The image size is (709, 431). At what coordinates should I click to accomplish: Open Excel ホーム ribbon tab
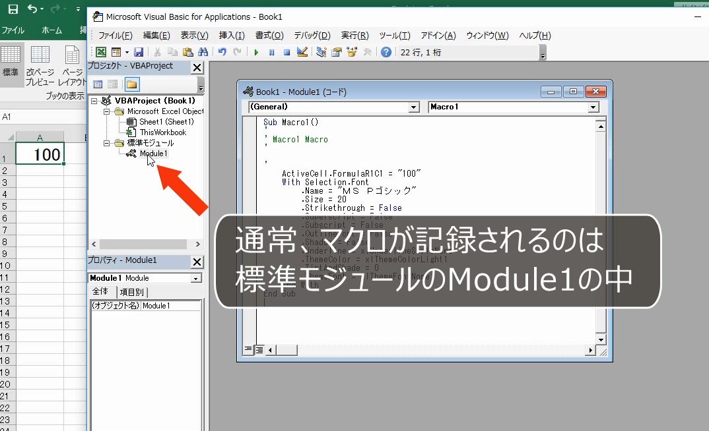(x=51, y=30)
